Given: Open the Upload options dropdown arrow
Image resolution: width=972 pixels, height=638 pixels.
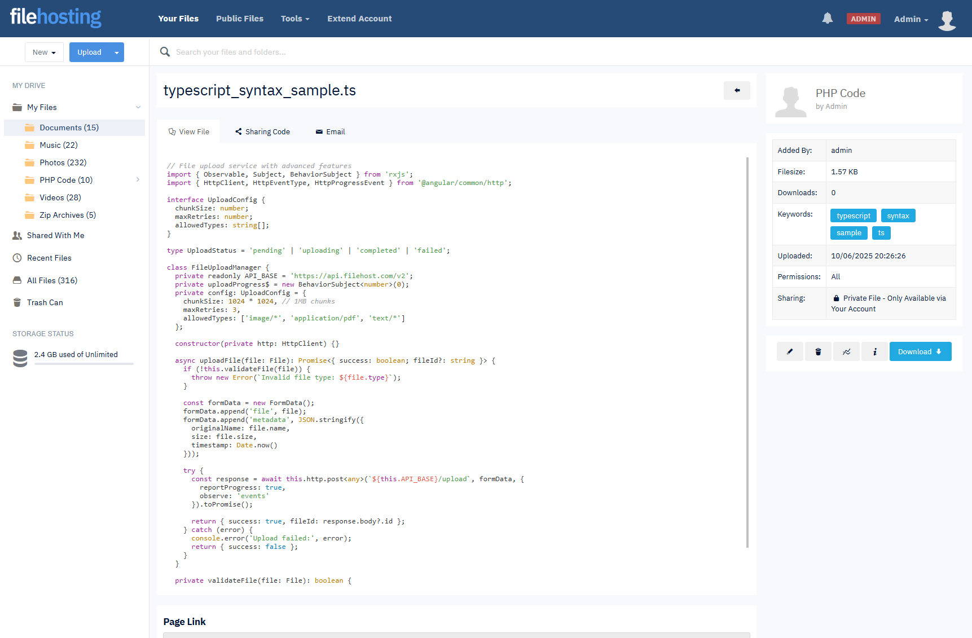Looking at the screenshot, I should coord(117,52).
